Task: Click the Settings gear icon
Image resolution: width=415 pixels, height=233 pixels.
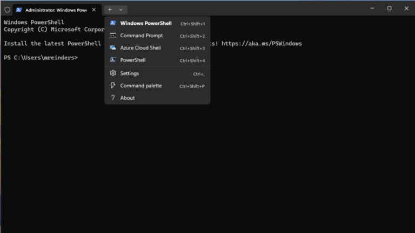Action: click(x=113, y=73)
